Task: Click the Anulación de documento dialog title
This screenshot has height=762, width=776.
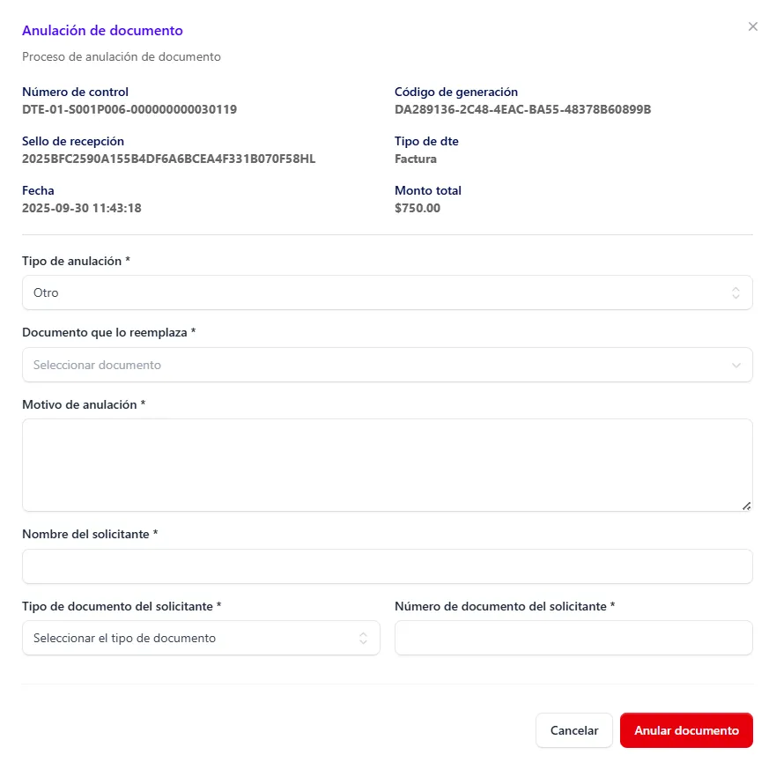Action: point(102,30)
